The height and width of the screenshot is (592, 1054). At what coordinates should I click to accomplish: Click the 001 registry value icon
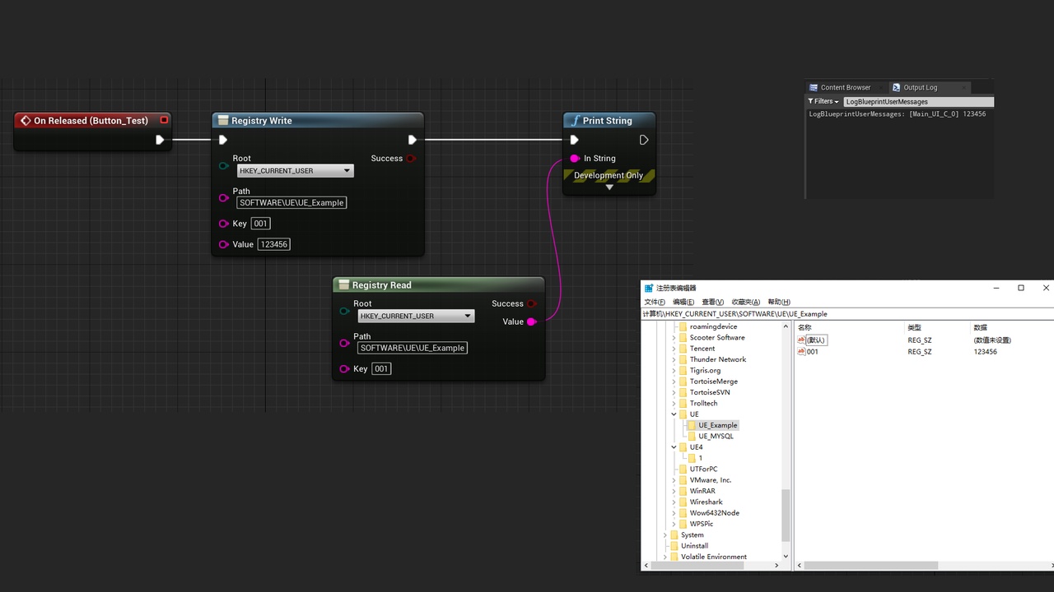click(801, 352)
